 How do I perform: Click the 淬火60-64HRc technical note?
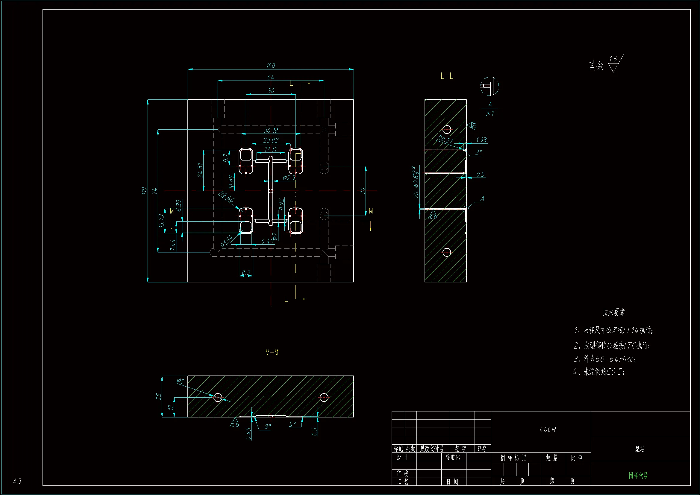pyautogui.click(x=605, y=359)
